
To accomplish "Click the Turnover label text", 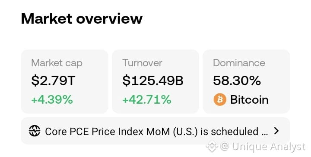I will (x=142, y=63).
